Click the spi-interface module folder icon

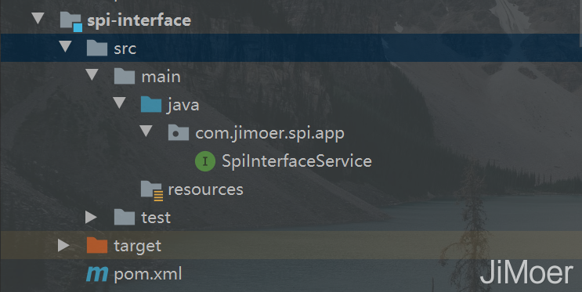[70, 21]
